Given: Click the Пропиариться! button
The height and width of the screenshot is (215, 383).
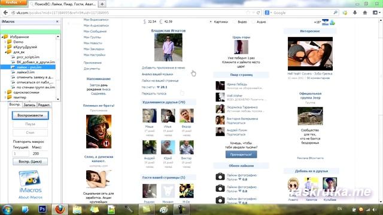Looking at the screenshot, I should pos(241,155).
